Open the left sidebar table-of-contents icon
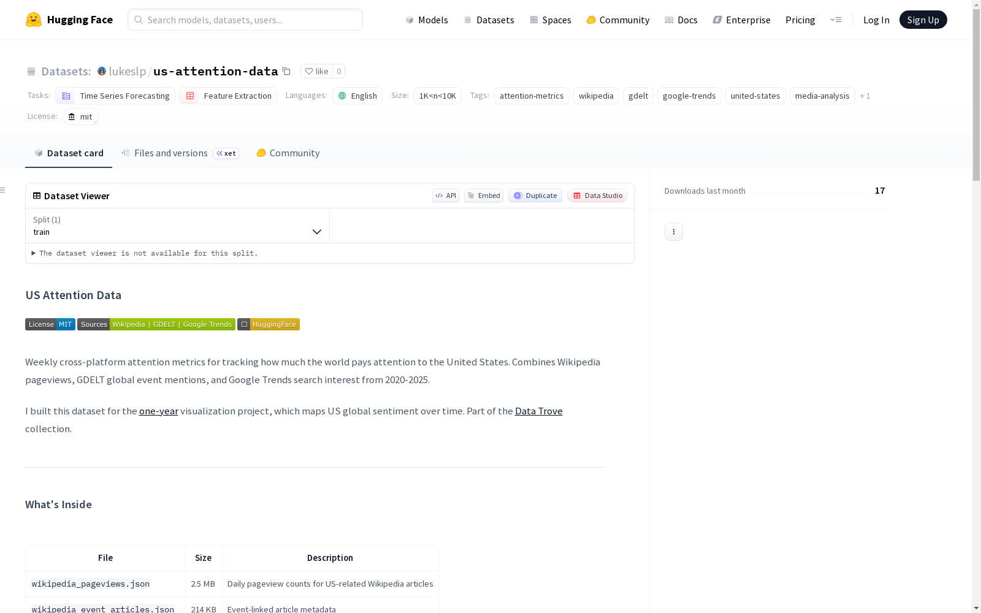Viewport: 981px width, 613px height. (x=3, y=190)
